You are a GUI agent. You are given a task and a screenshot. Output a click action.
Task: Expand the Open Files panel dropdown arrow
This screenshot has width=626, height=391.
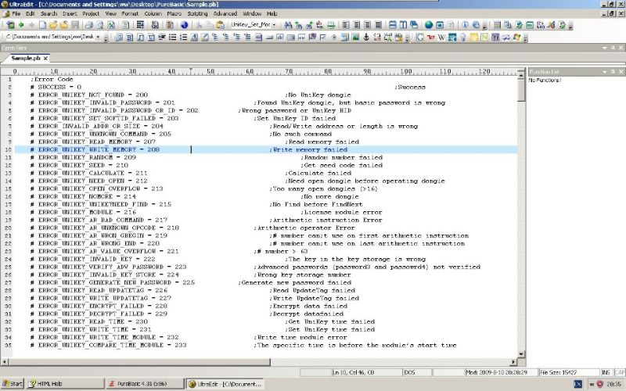click(604, 48)
